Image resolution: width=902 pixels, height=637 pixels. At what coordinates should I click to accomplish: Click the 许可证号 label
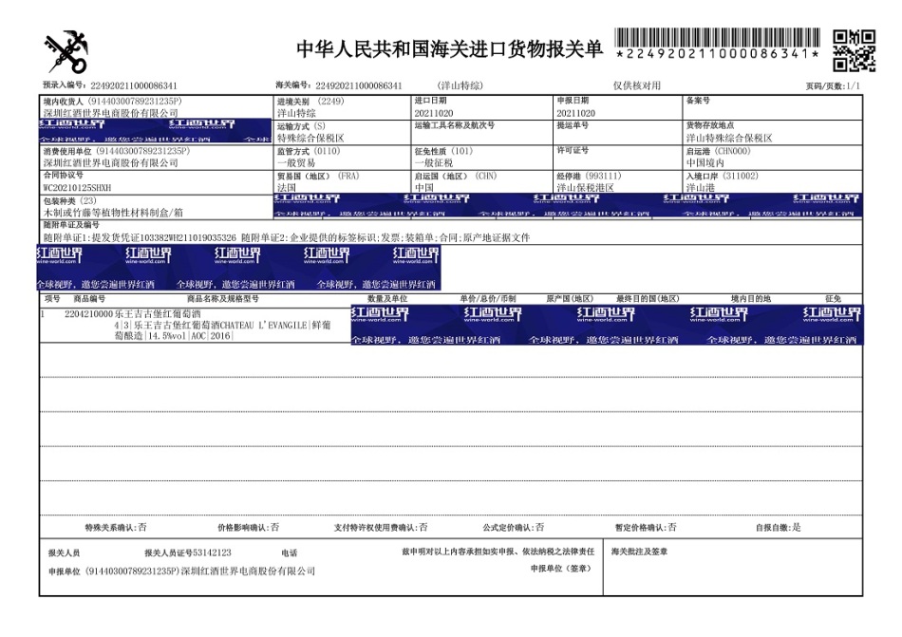pos(573,151)
